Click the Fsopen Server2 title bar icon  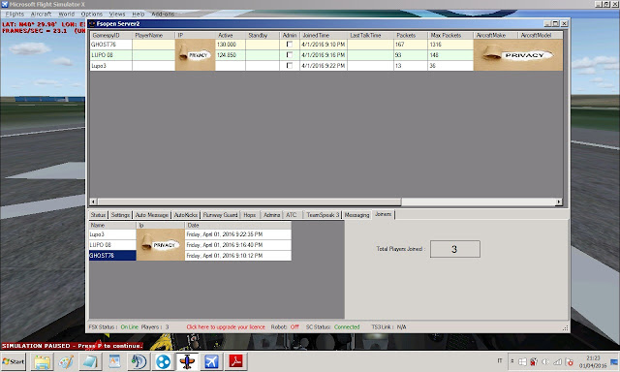(92, 23)
